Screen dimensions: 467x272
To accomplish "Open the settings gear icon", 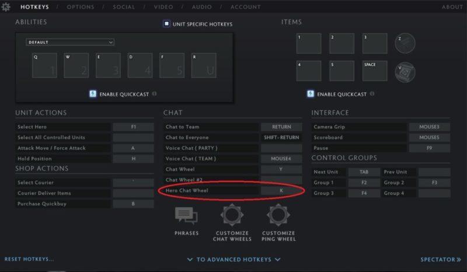I will 6,7.
